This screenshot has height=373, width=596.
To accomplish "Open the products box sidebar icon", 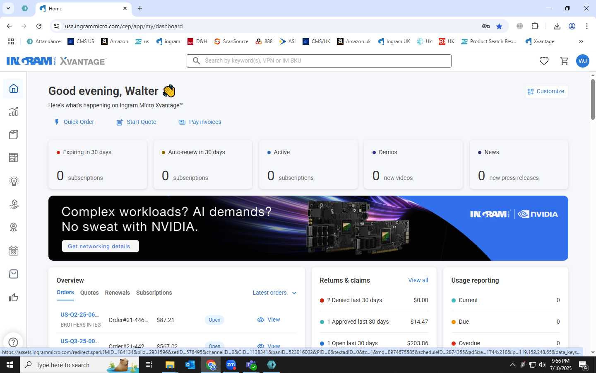I will 14,135.
